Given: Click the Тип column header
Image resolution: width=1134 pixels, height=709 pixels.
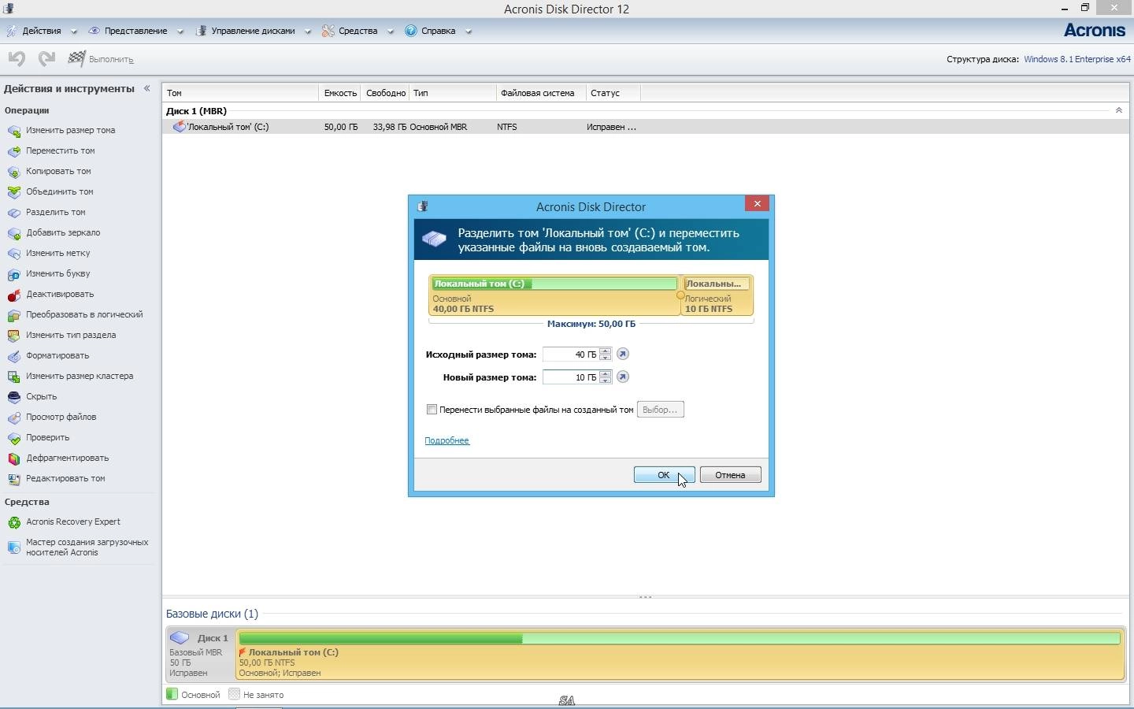Looking at the screenshot, I should click(453, 93).
